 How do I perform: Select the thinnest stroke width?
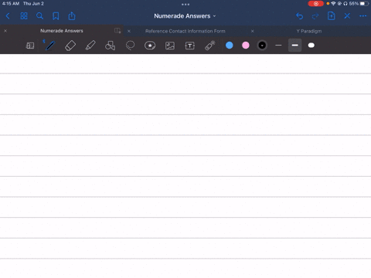(278, 46)
